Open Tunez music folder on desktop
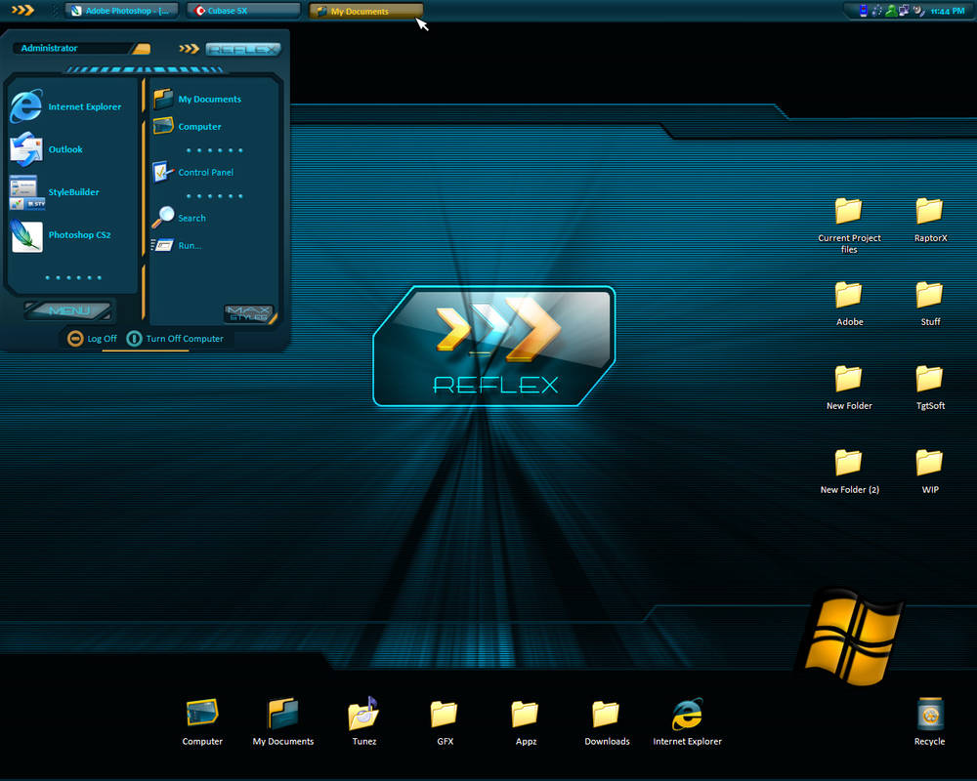This screenshot has width=977, height=781. click(x=363, y=721)
